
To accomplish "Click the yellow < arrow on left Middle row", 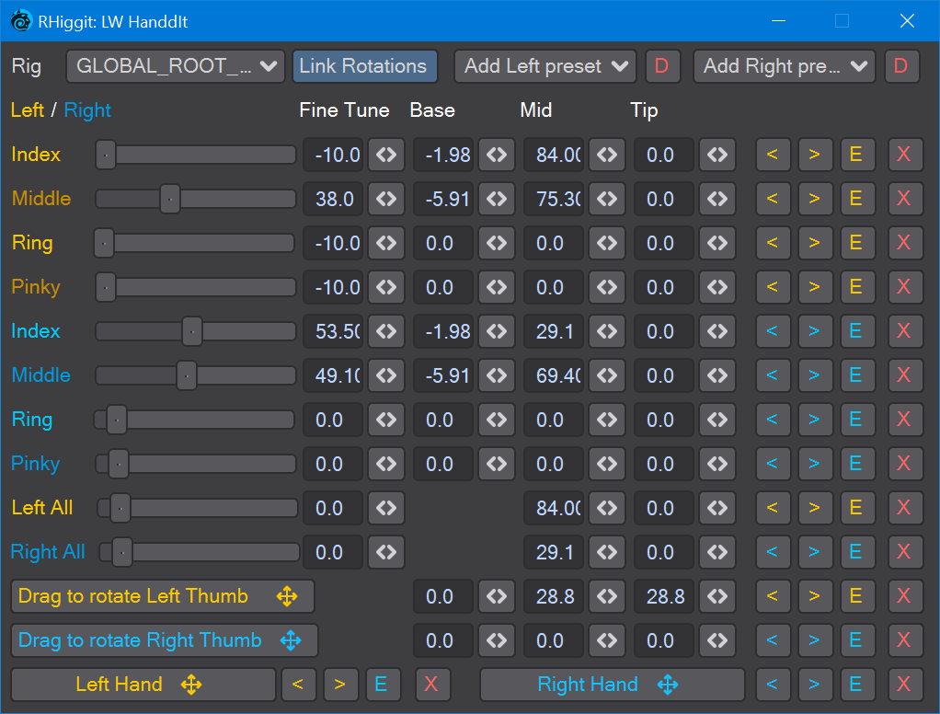I will pyautogui.click(x=772, y=199).
